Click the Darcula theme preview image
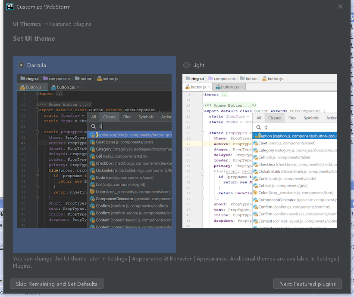The image size is (354, 297). click(x=94, y=150)
